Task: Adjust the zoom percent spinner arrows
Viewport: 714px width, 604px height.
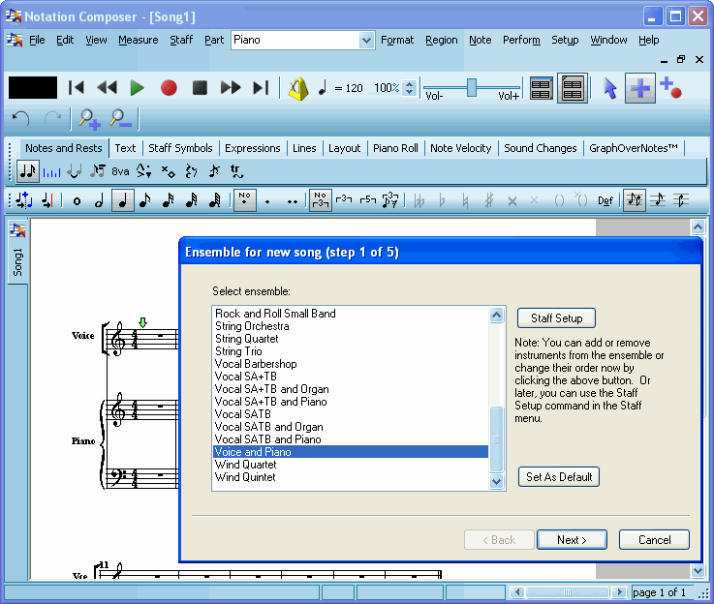Action: (409, 88)
